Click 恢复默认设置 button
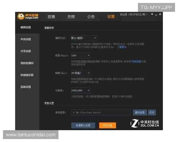Image resolution: width=178 pixels, height=142 pixels. click(x=83, y=125)
